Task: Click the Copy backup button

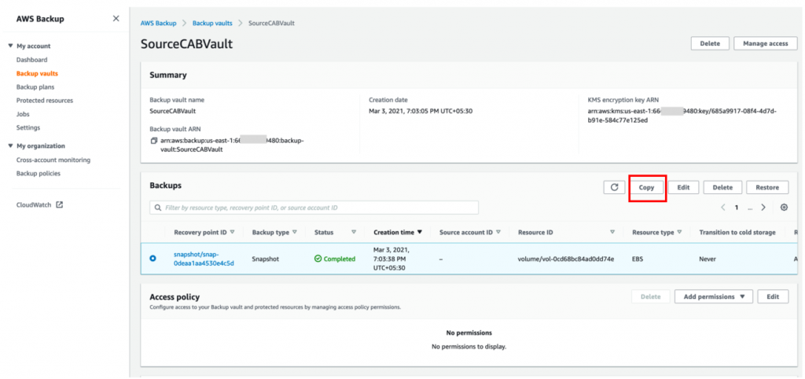Action: (646, 187)
